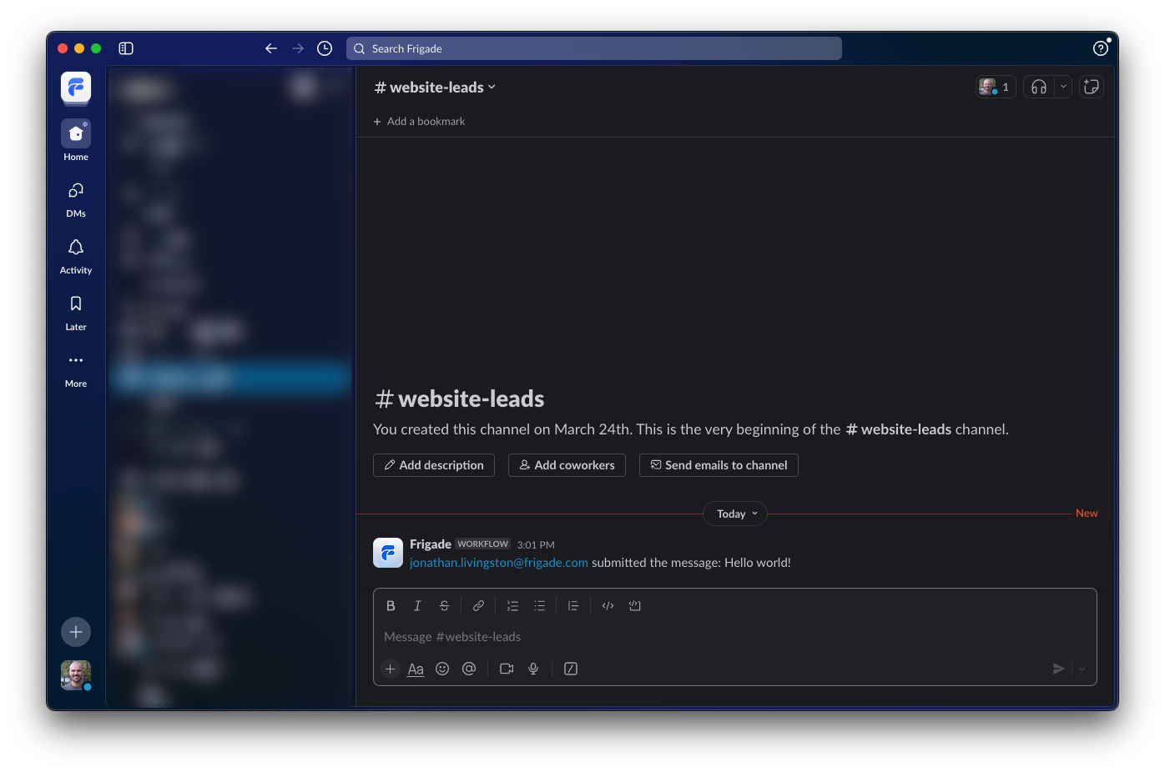Screen dimensions: 1165x772
Task: Start a huddle with headphones icon
Action: (1039, 87)
